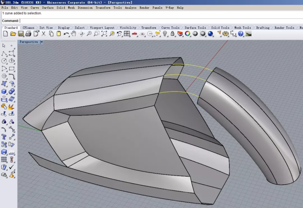Image resolution: width=303 pixels, height=208 pixels.
Task: Click the Undo arrow icon
Action: tap(66, 34)
